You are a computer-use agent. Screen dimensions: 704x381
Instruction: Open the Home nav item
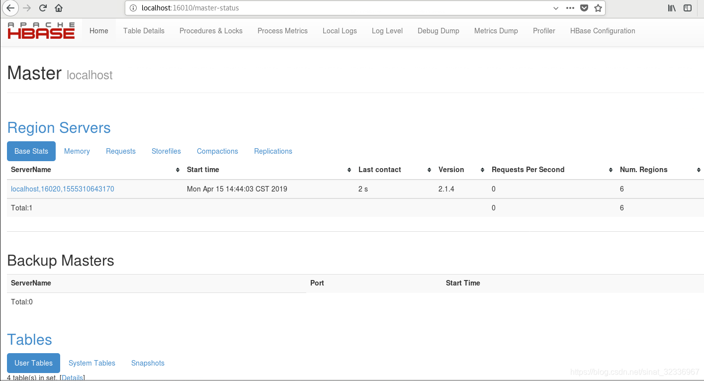[x=99, y=31]
